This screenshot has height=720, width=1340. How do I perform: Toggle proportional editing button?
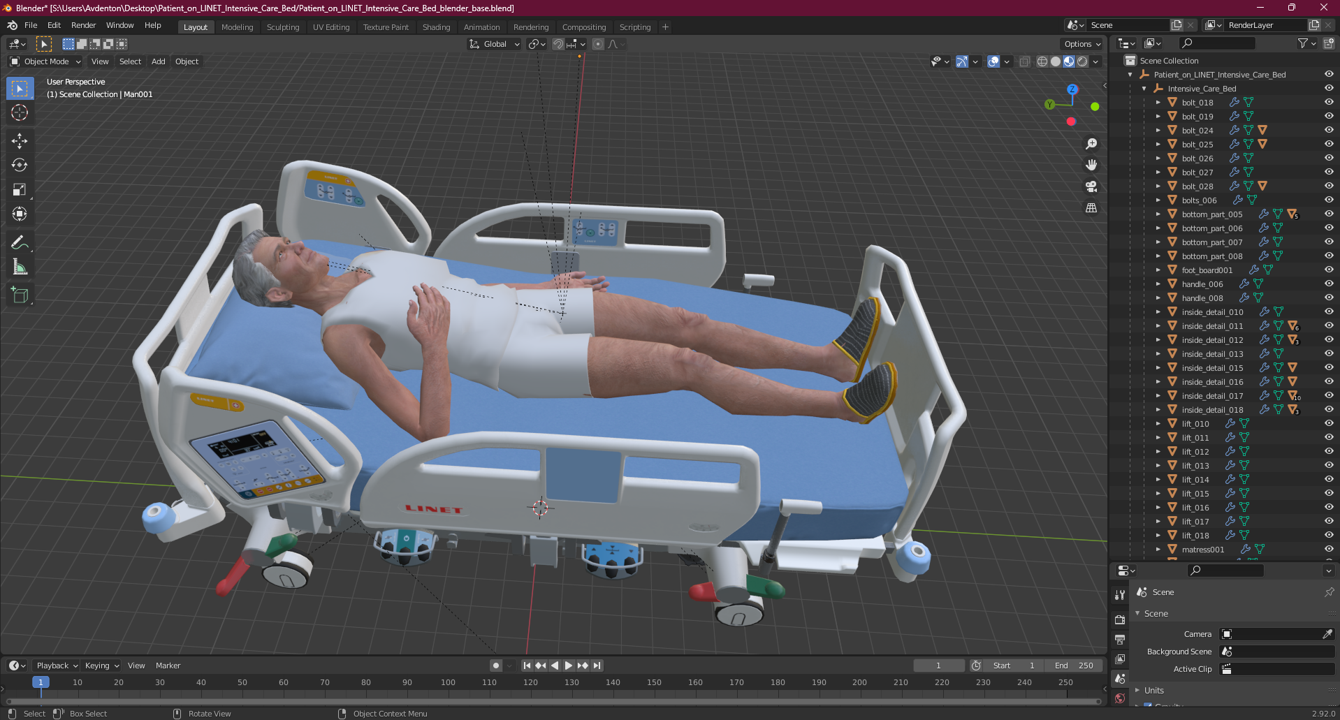coord(598,44)
